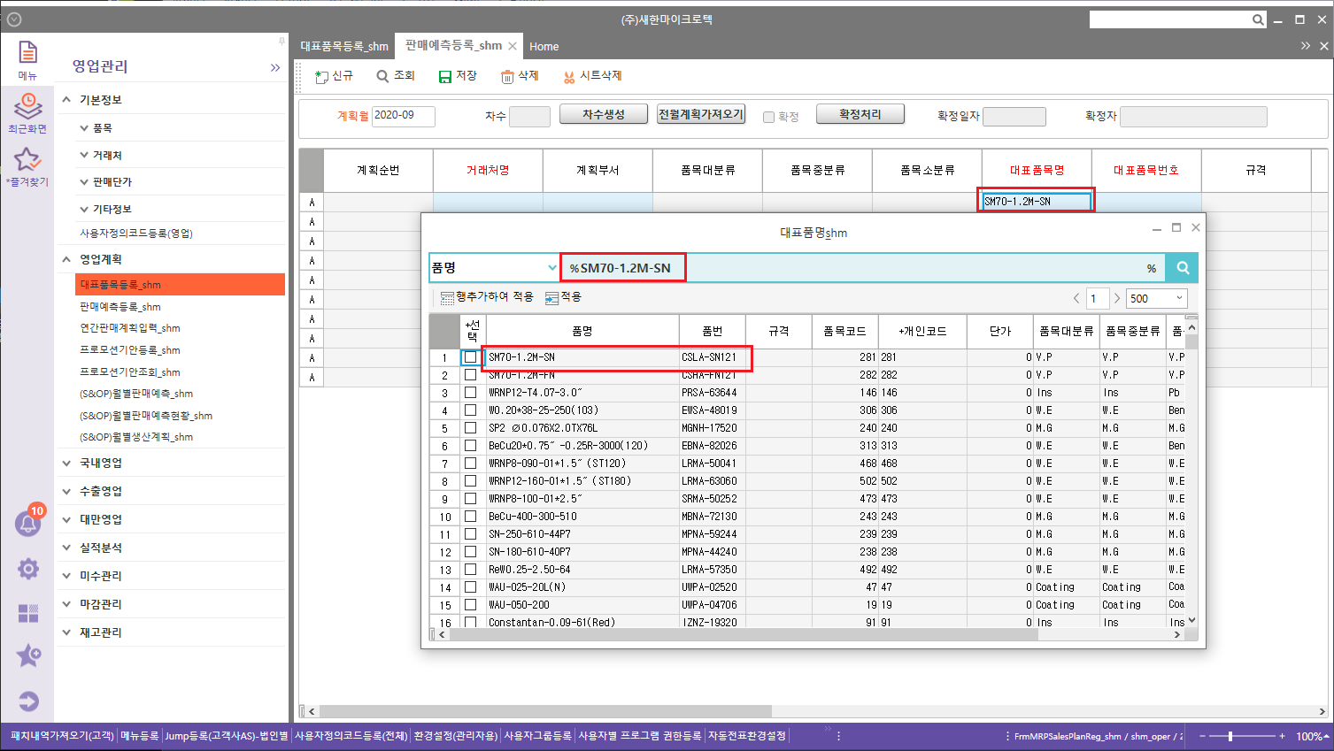Expand the 수출영업 tree section
This screenshot has height=751, width=1334.
(x=66, y=491)
